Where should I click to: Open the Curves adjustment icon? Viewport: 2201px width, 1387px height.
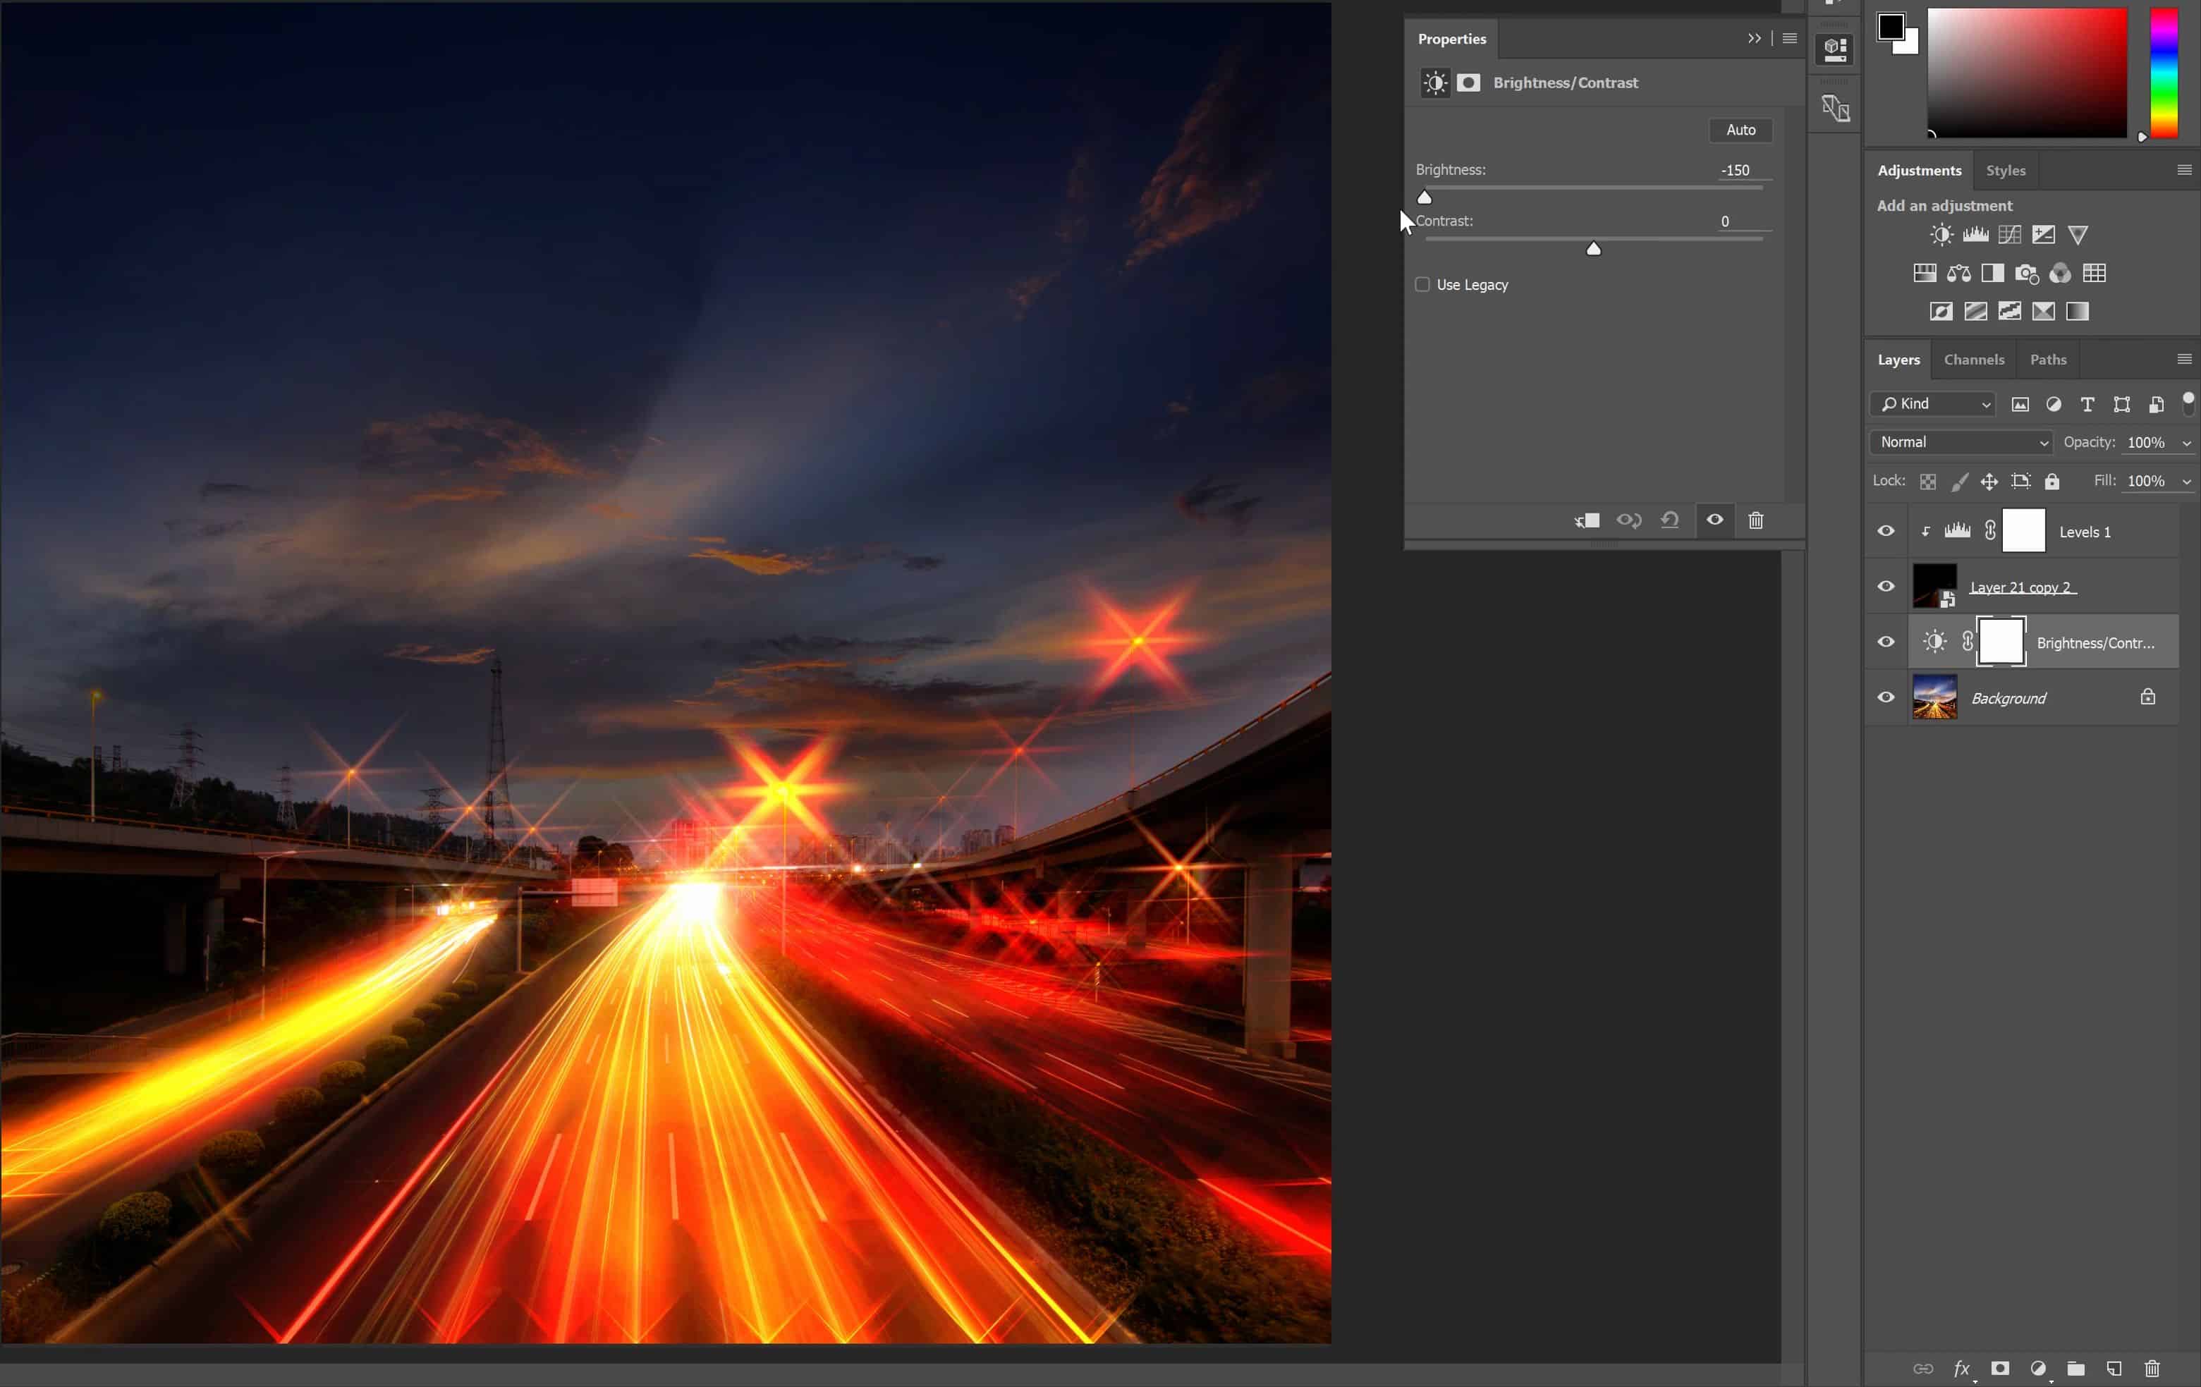click(2009, 235)
